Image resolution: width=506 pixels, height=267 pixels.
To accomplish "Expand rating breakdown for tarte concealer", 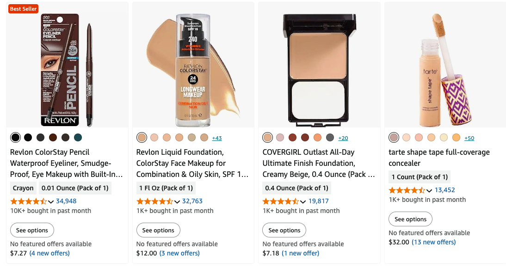I will click(429, 190).
